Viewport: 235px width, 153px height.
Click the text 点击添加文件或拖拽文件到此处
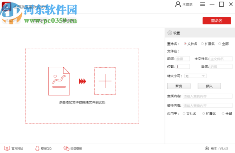82,102
